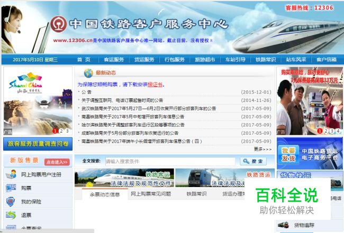This screenshot has width=344, height=233.
Task: Select slide 2 on insurance banner
Action: 326,131
